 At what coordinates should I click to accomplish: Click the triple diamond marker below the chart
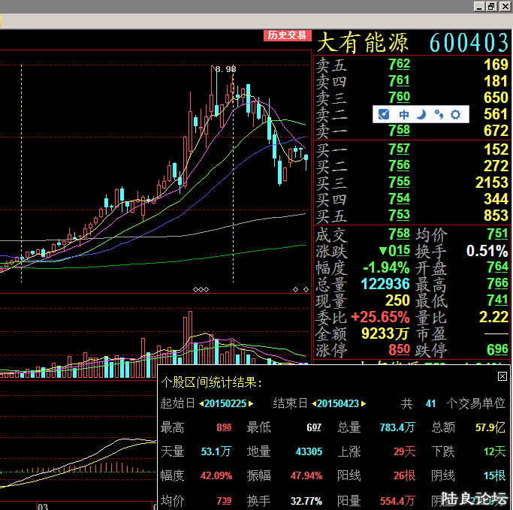pyautogui.click(x=201, y=289)
